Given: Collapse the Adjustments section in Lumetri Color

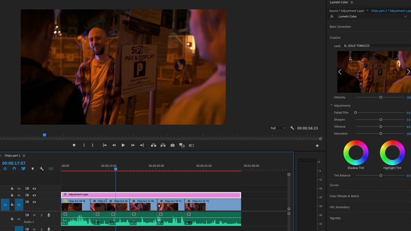Looking at the screenshot, I should coord(331,105).
